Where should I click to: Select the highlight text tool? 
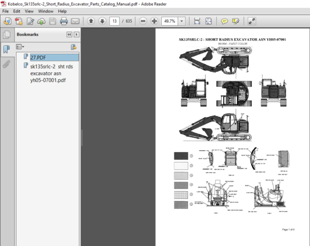coord(236,21)
